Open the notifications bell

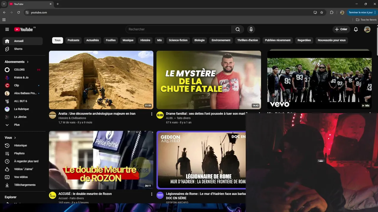356,29
